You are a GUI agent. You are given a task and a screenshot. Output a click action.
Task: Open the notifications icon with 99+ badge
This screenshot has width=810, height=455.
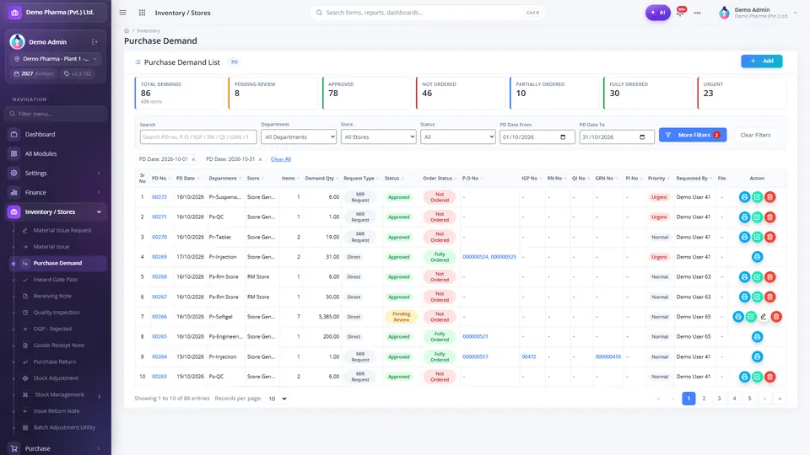coord(681,12)
